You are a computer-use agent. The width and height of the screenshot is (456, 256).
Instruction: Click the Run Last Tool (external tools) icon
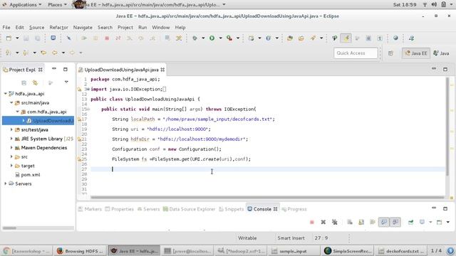[229, 38]
